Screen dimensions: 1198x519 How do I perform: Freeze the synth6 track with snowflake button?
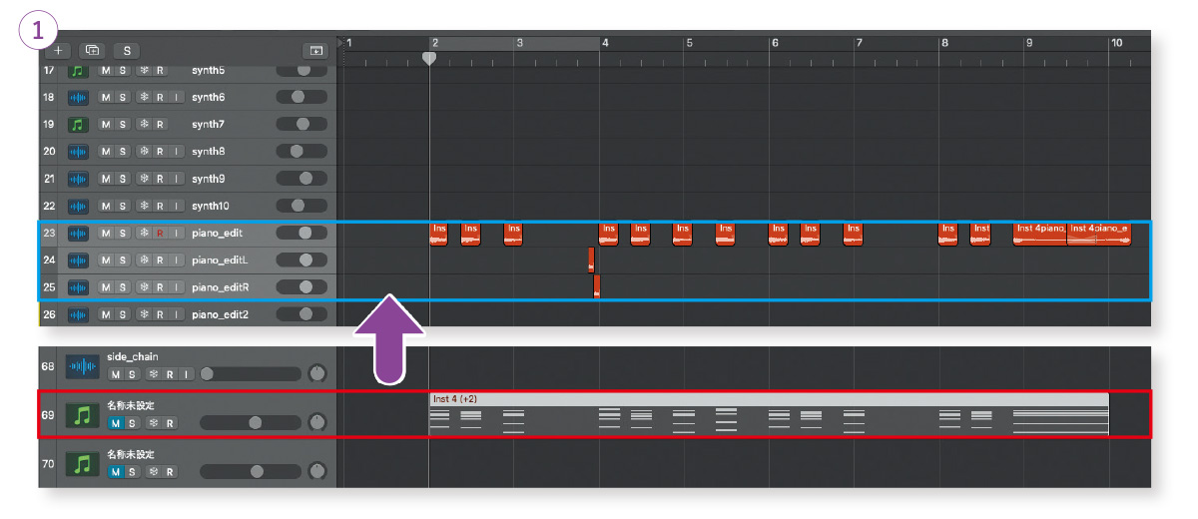(144, 98)
